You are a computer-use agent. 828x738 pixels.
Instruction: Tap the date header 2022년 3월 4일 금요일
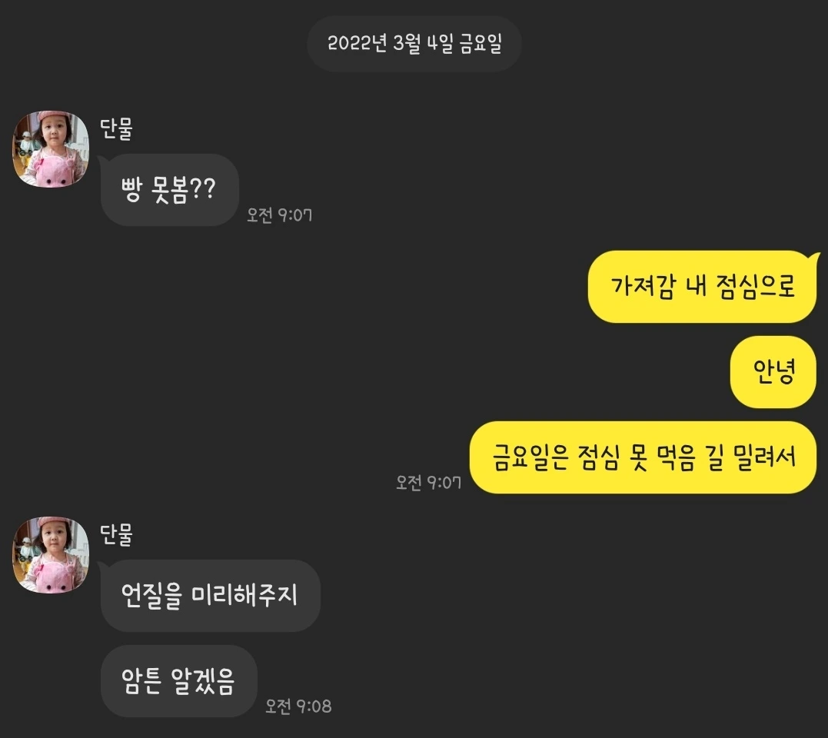pos(414,44)
